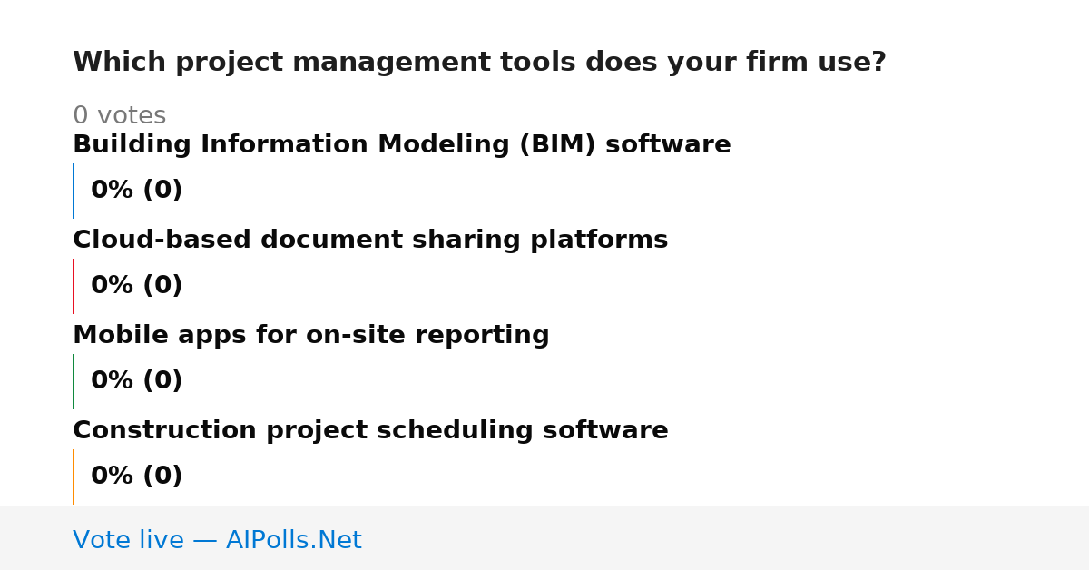
Task: Click the red bar under Cloud-based platforms
Action: (73, 286)
